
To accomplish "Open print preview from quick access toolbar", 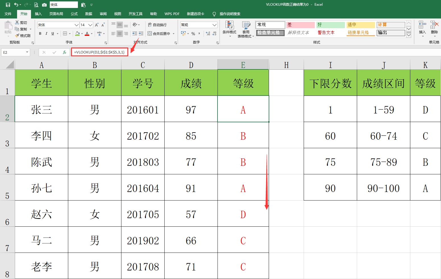I will (x=36, y=5).
